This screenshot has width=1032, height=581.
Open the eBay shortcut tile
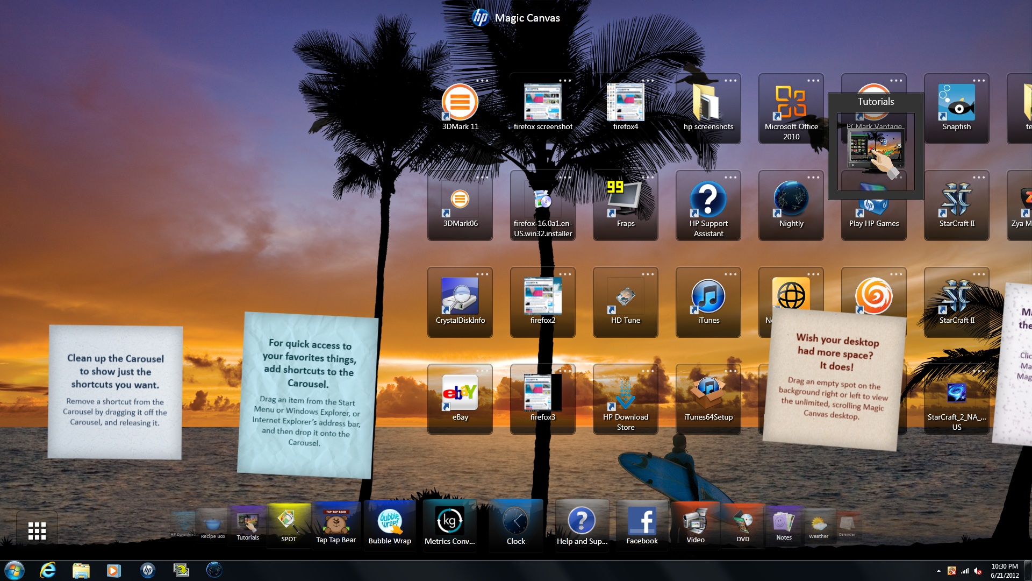460,399
